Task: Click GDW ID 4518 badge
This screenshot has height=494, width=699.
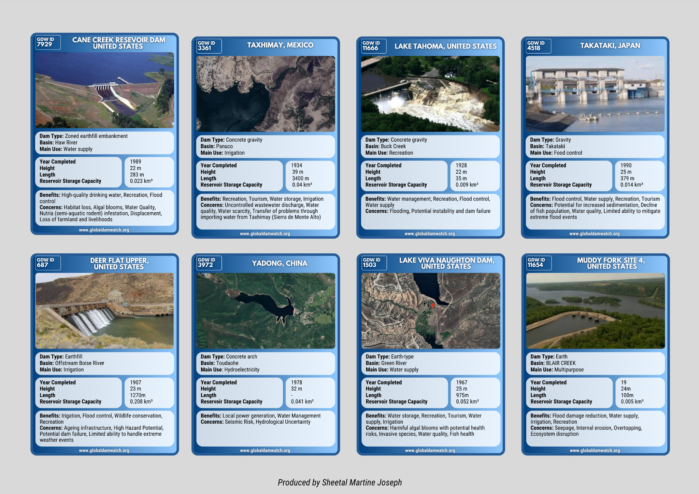Action: coord(539,46)
